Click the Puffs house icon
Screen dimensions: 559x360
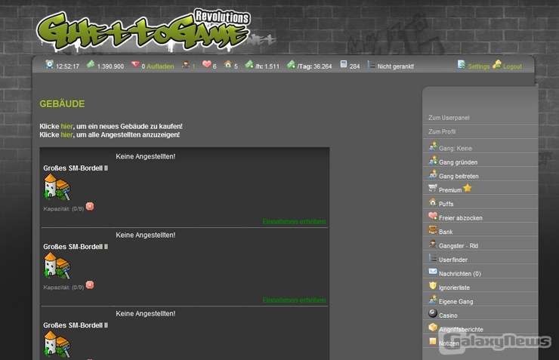click(432, 202)
